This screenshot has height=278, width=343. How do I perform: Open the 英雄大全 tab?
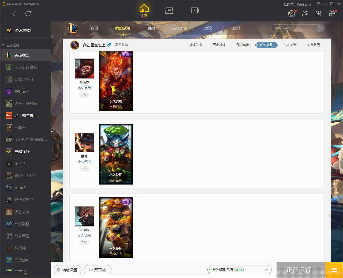click(180, 28)
